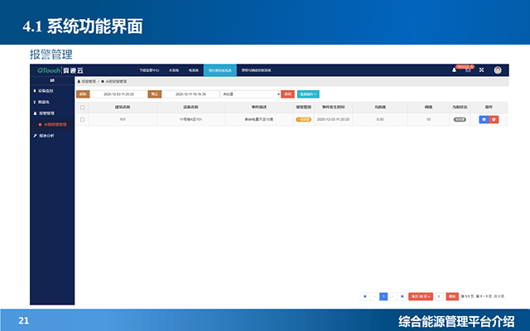Click the building name cell 101
Screen dimensions: 530x331
click(123, 119)
